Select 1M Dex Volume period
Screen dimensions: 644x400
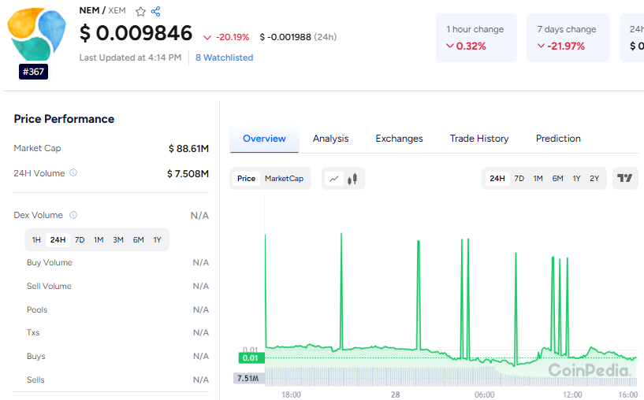click(x=99, y=240)
